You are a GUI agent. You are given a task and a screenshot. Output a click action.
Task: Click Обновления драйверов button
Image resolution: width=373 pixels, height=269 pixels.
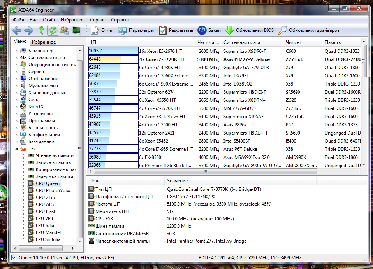click(309, 30)
